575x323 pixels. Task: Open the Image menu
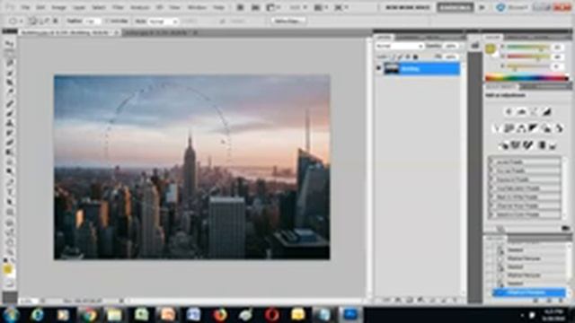(x=58, y=7)
